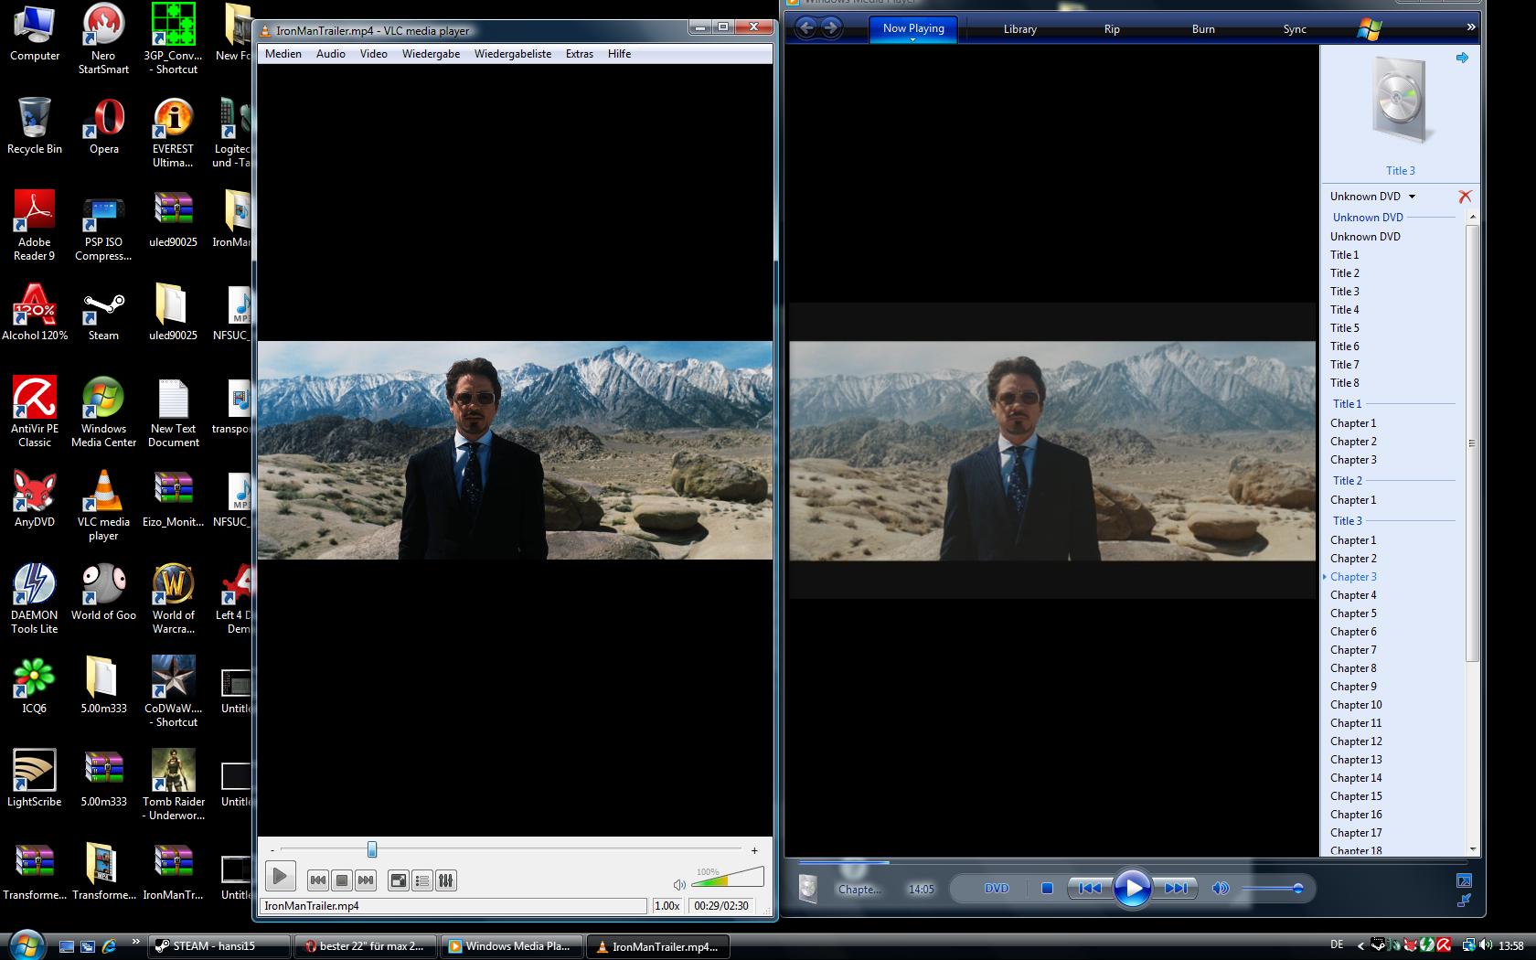This screenshot has height=960, width=1536.
Task: Click VLC faster plus button
Action: [x=754, y=850]
